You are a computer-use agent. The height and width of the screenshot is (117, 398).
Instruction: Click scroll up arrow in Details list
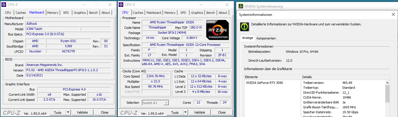point(388,83)
